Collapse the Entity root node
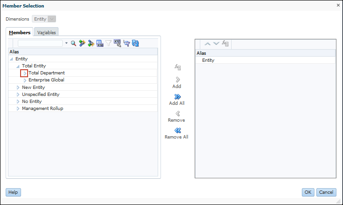This screenshot has width=343, height=205. [11, 59]
